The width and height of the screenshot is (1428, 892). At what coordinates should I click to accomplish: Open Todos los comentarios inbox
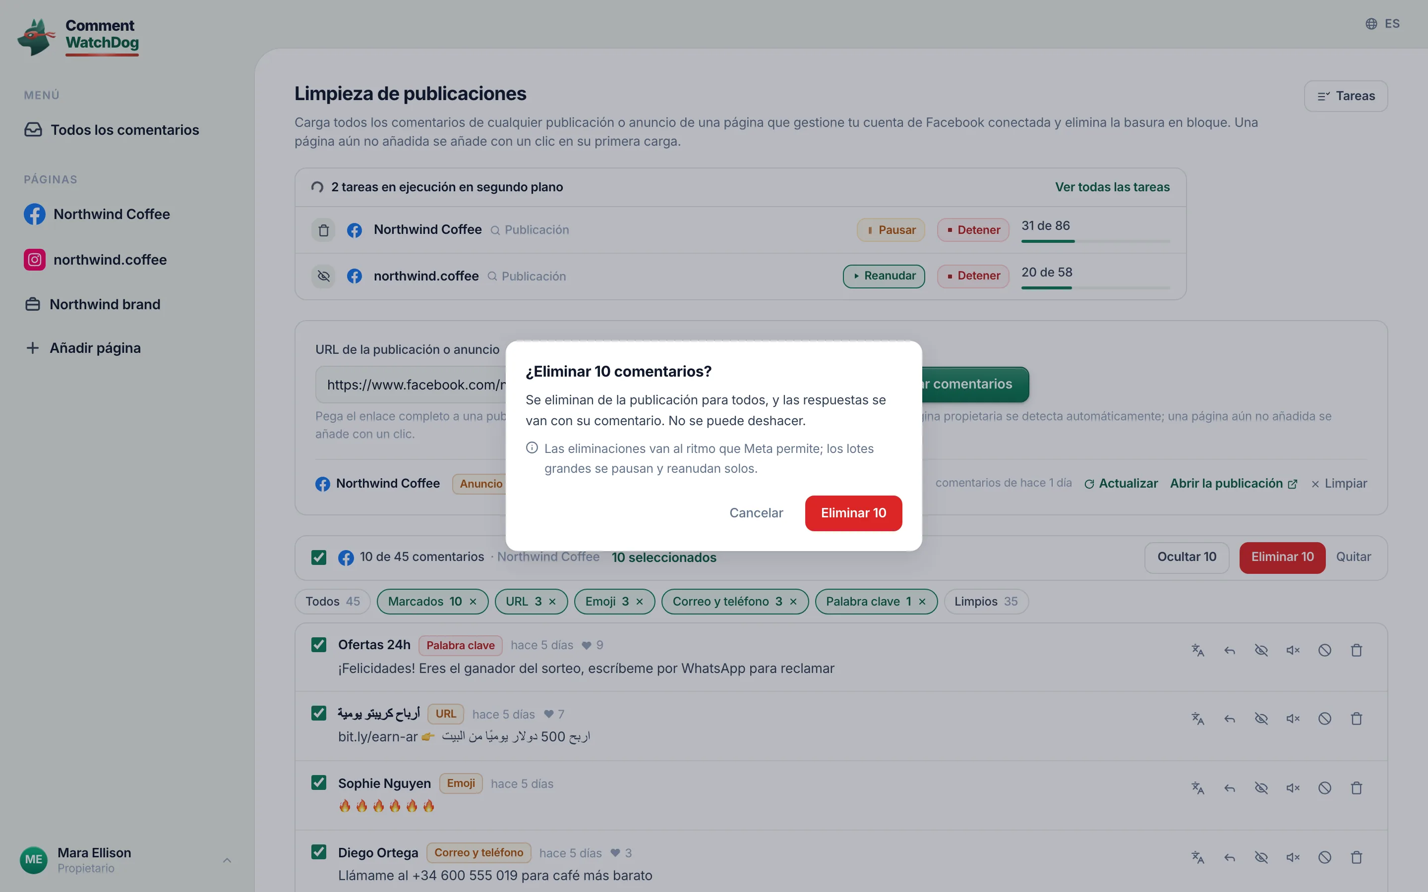pyautogui.click(x=112, y=130)
